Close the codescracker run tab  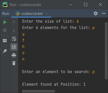point(47,14)
